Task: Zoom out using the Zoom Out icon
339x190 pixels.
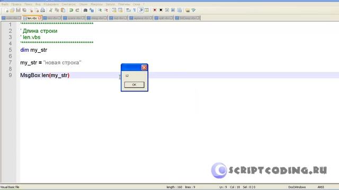Action: pyautogui.click(x=106, y=10)
